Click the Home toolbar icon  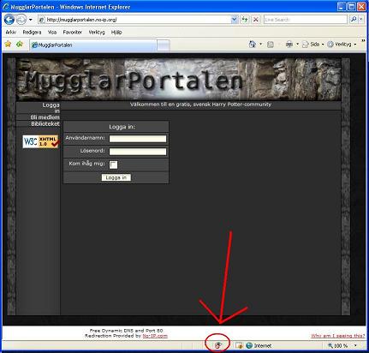(x=253, y=45)
